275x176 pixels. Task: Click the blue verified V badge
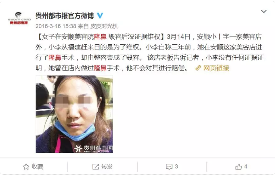(x=100, y=16)
